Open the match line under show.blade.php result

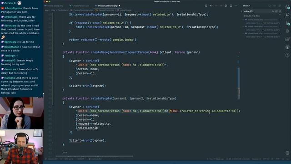click(263, 37)
